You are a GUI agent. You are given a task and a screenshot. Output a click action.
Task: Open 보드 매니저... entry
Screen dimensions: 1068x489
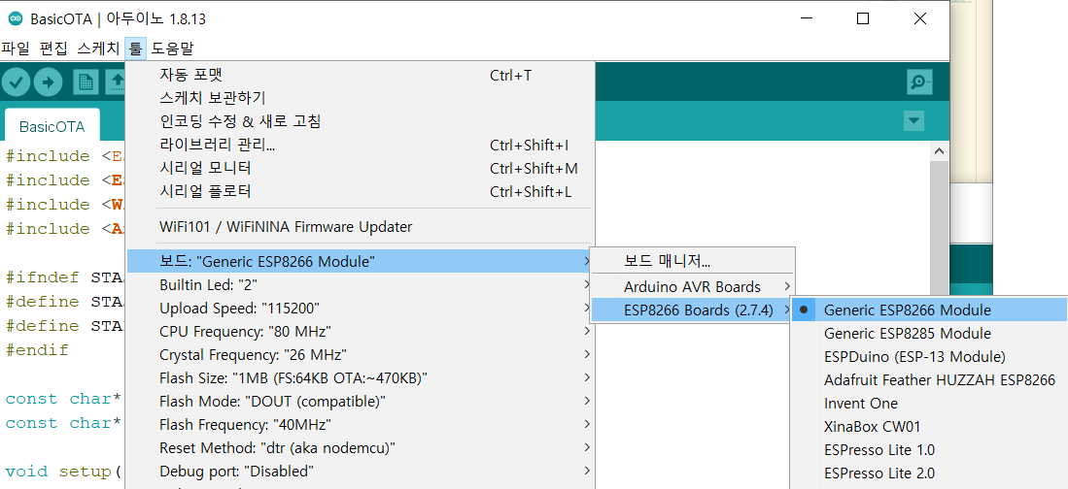(x=693, y=260)
